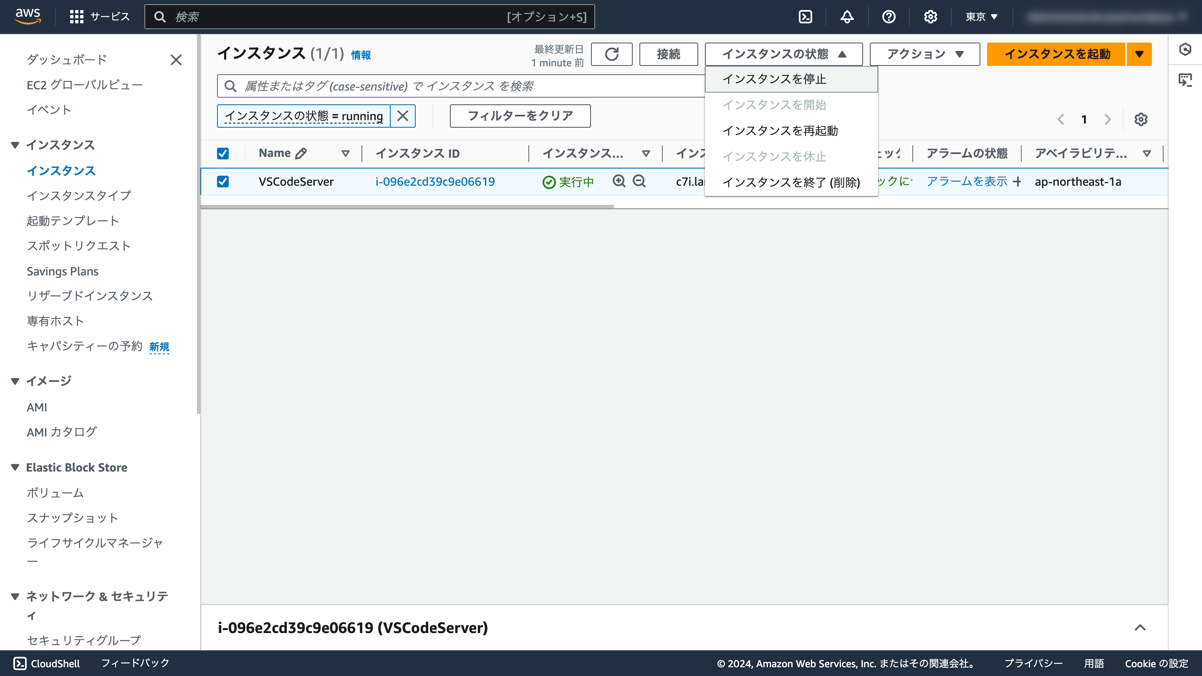Viewport: 1202px width, 676px height.
Task: Click フィルターをクリア button
Action: pos(520,116)
